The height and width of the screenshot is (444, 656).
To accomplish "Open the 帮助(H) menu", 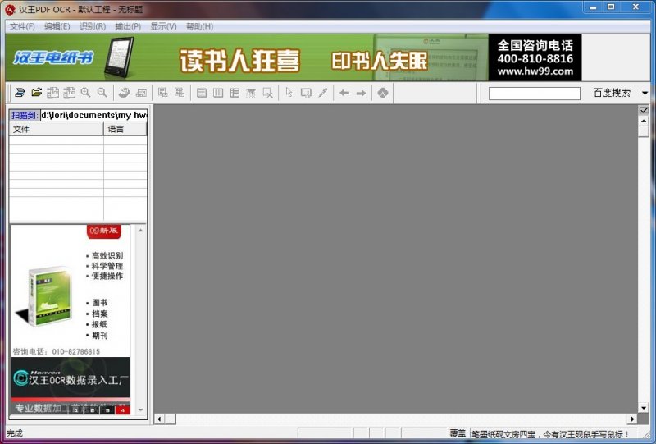I will (x=199, y=26).
